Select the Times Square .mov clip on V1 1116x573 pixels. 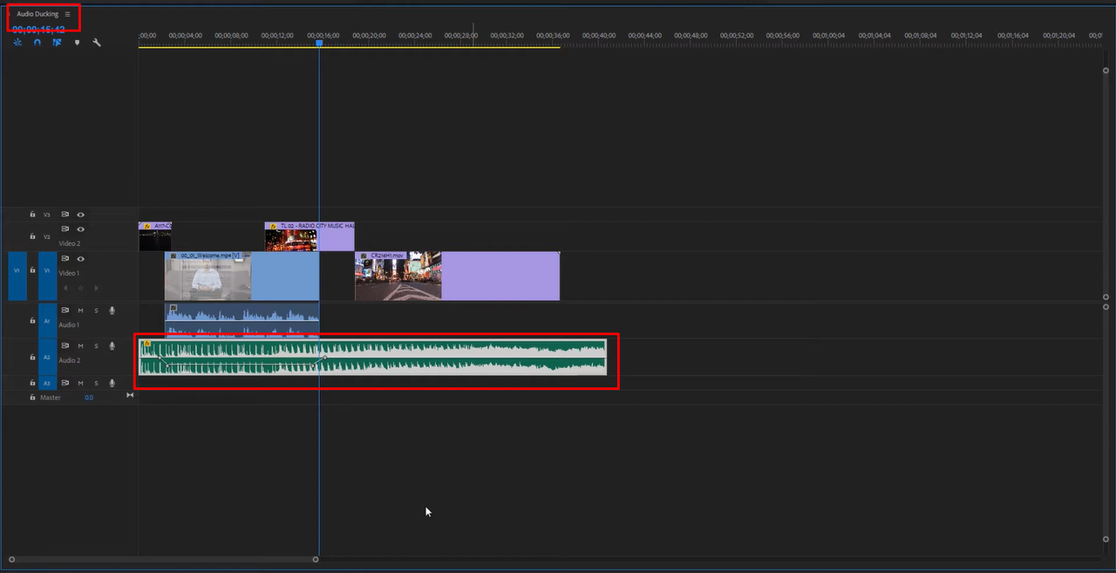coord(457,276)
